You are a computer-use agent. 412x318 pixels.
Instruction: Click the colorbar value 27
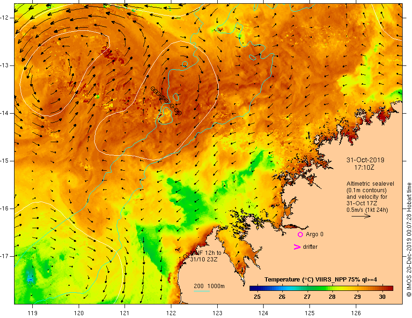coord(307,297)
